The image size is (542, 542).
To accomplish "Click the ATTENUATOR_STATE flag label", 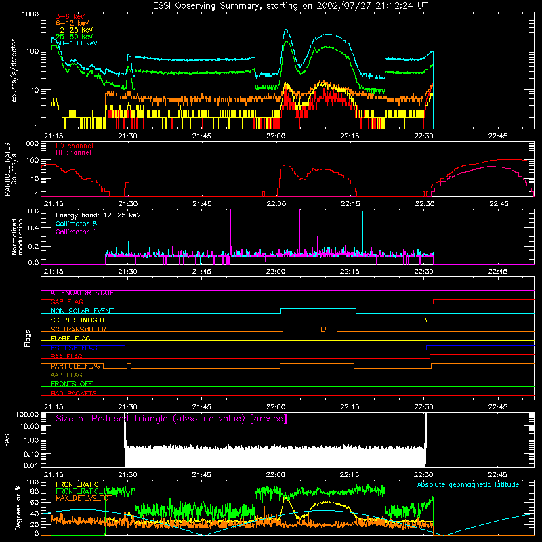I will click(82, 293).
